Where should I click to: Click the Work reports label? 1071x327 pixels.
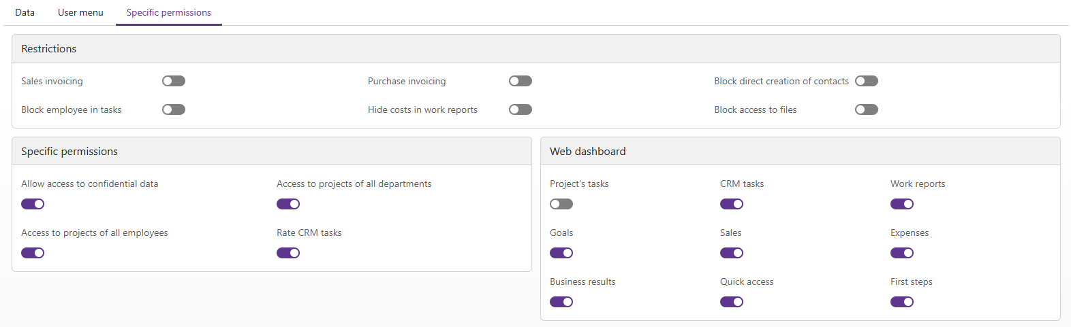click(918, 184)
